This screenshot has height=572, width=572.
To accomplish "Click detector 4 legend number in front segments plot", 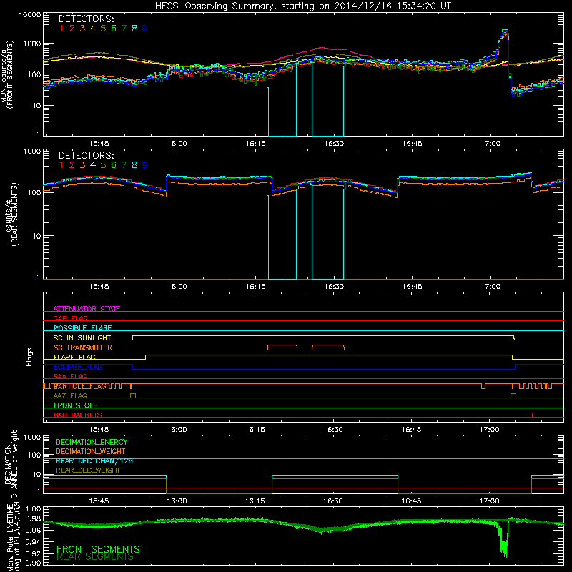I will pyautogui.click(x=93, y=28).
